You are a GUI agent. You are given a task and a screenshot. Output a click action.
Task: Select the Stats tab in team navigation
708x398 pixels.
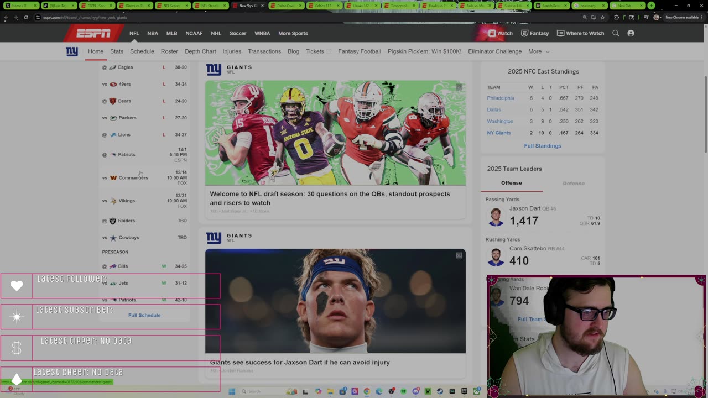point(117,51)
